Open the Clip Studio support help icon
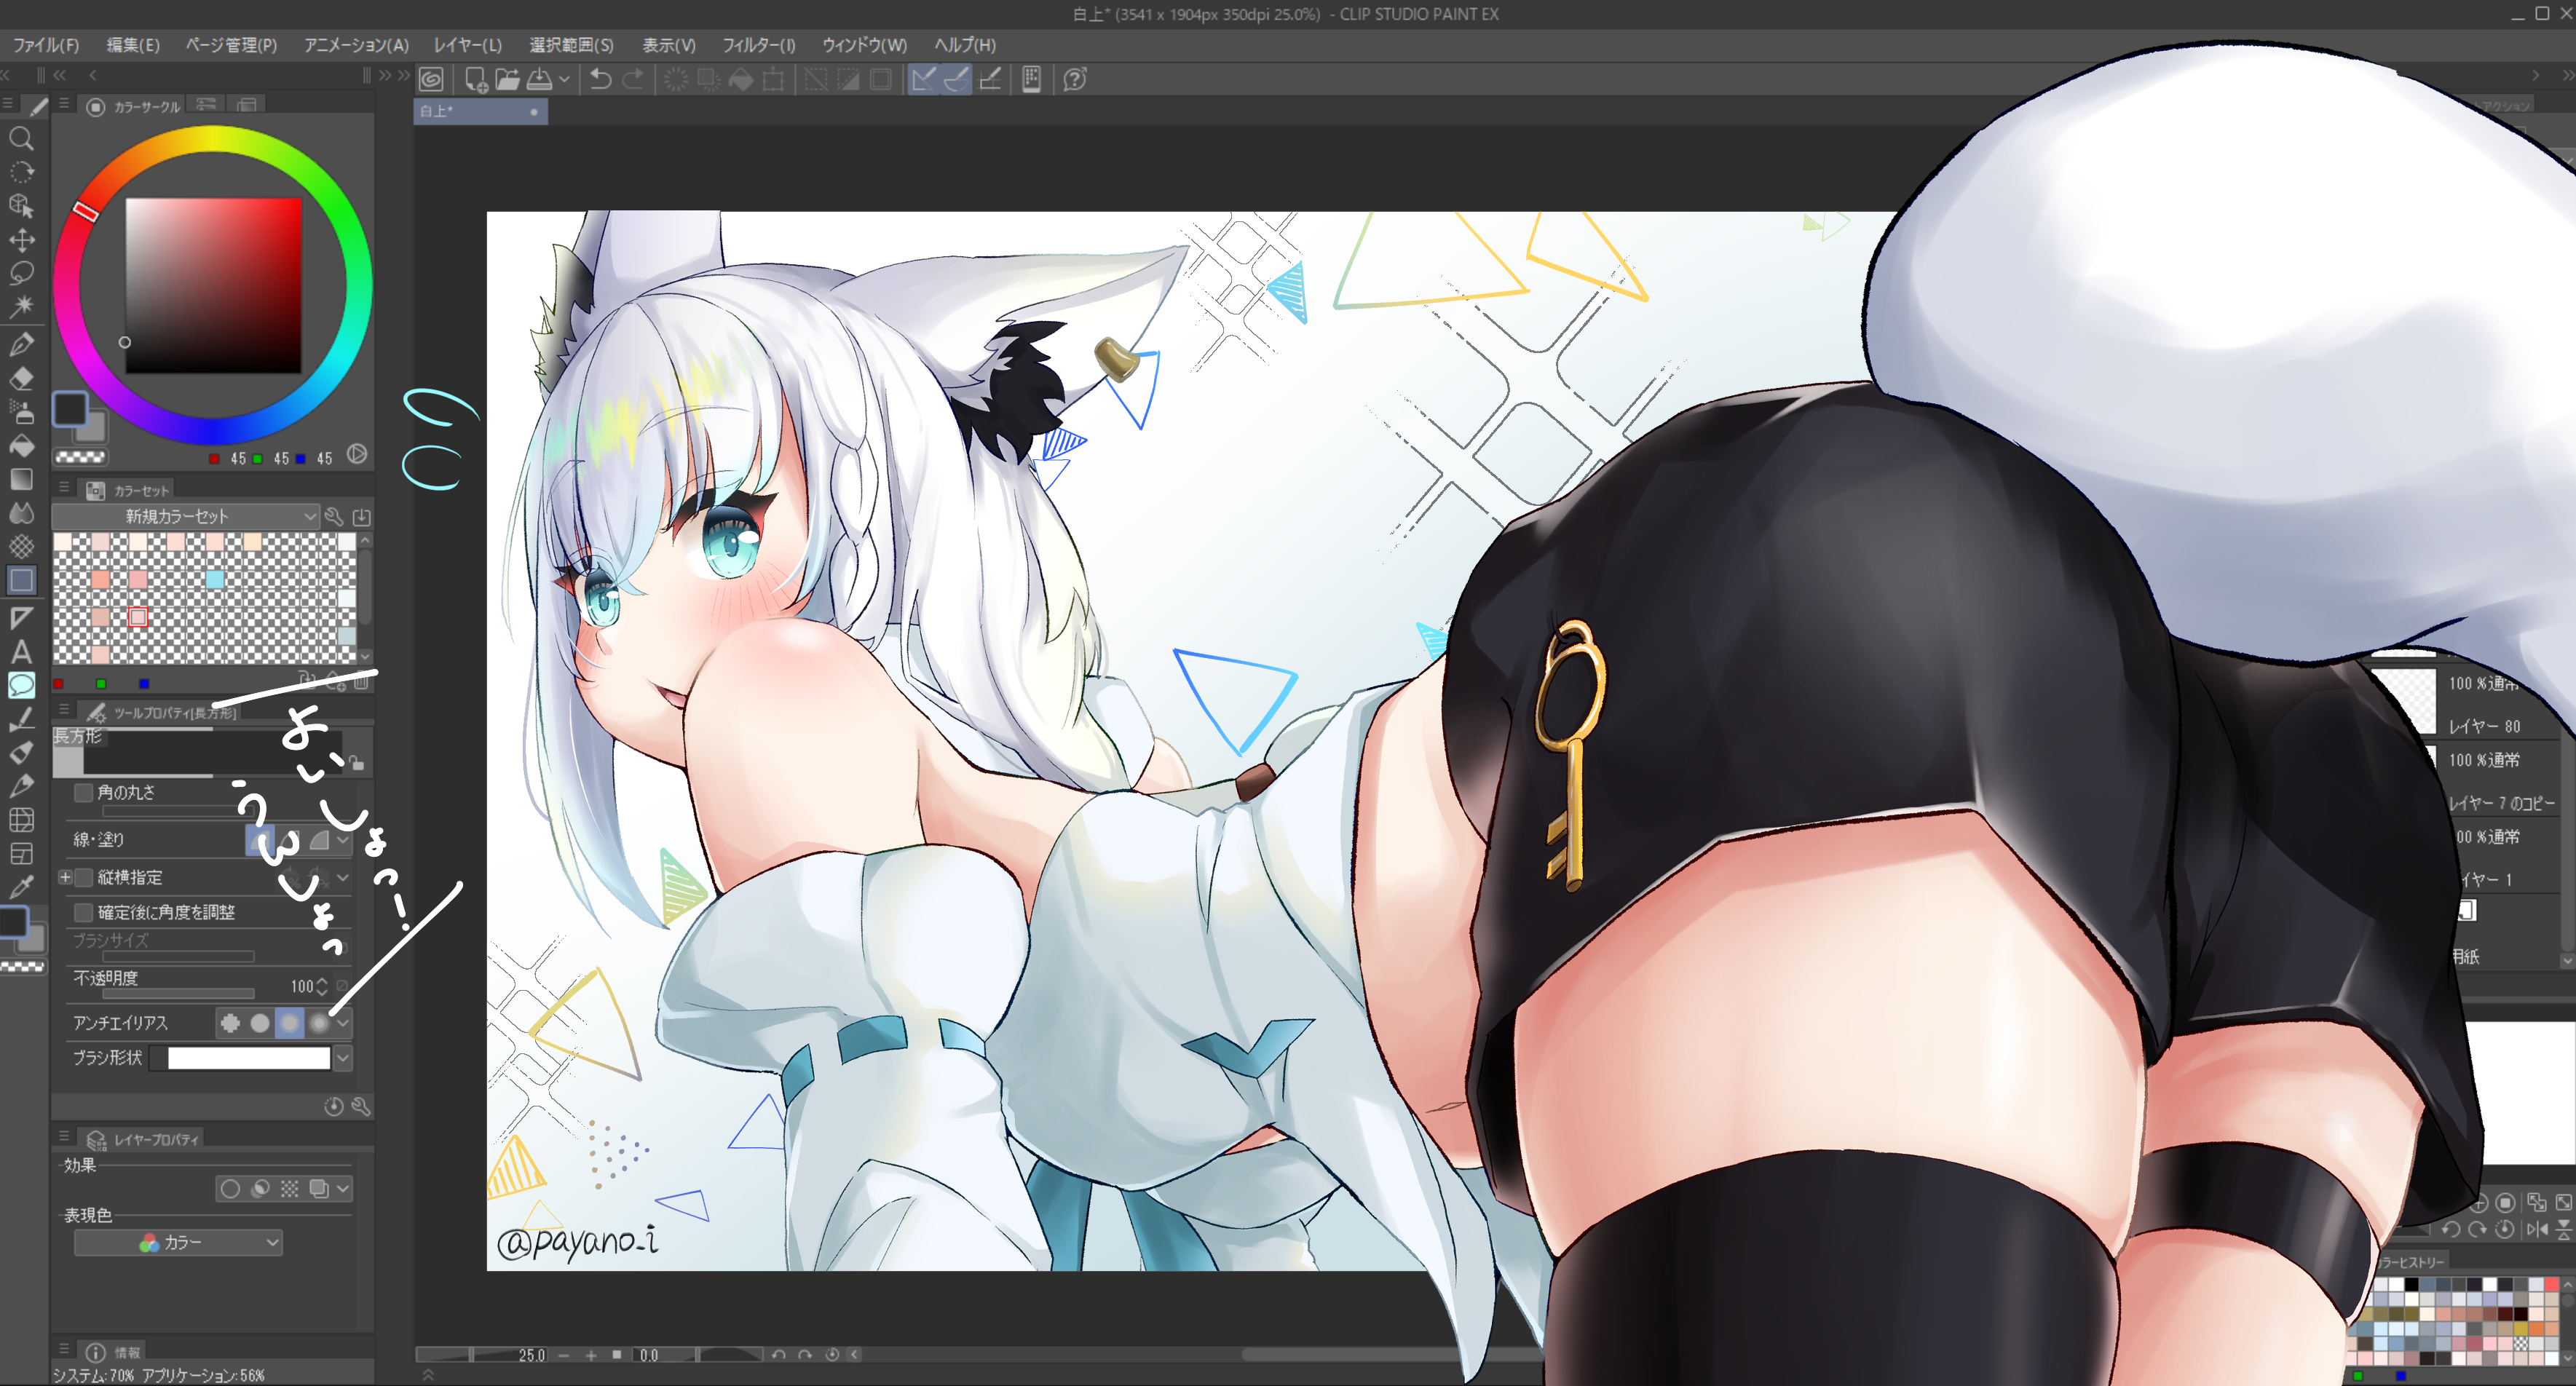Image resolution: width=2576 pixels, height=1386 pixels. (1075, 79)
